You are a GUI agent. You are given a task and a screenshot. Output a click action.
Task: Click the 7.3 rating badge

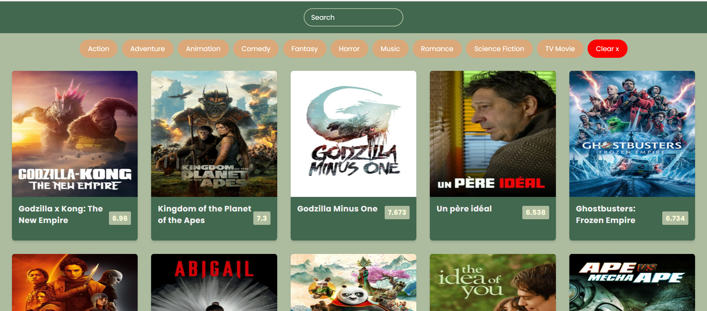tap(262, 218)
